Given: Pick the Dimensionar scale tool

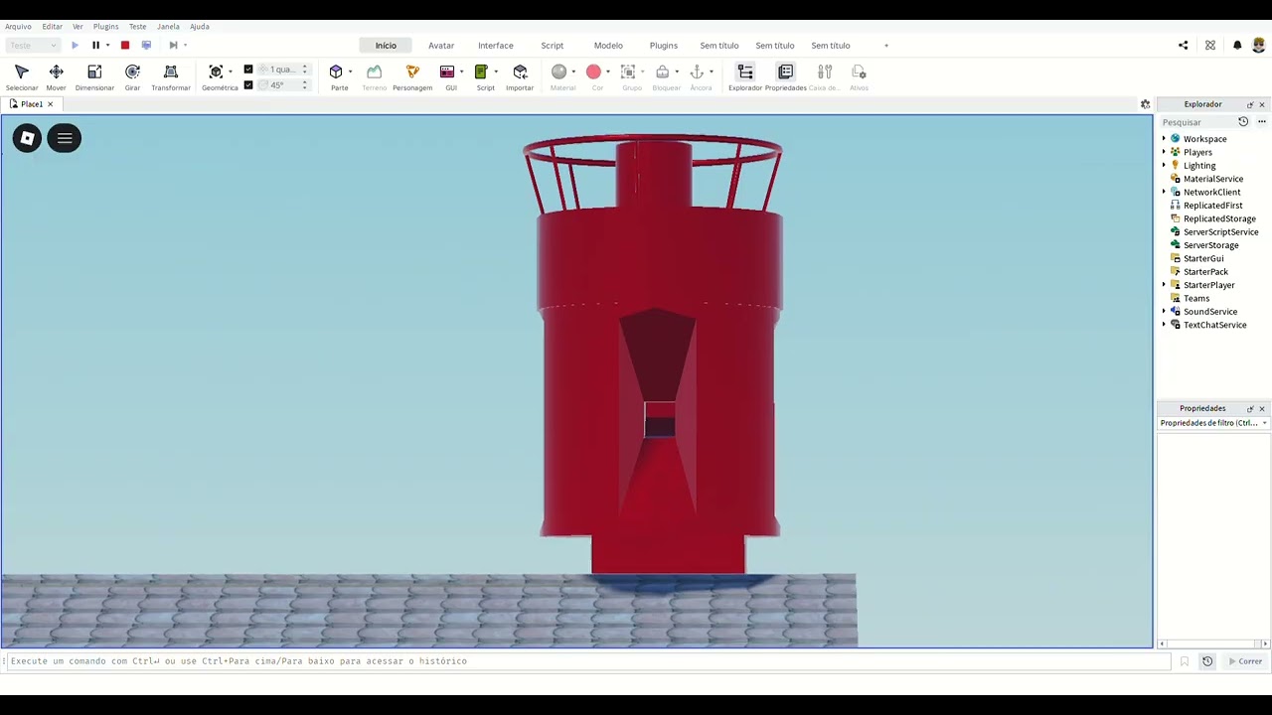Looking at the screenshot, I should (x=94, y=77).
